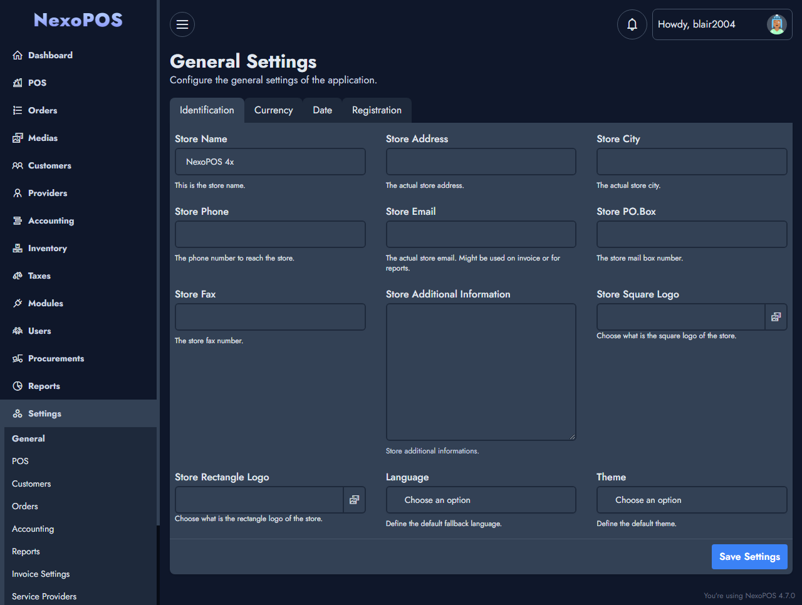The width and height of the screenshot is (802, 605).
Task: Toggle the hamburger menu button
Action: pos(182,24)
